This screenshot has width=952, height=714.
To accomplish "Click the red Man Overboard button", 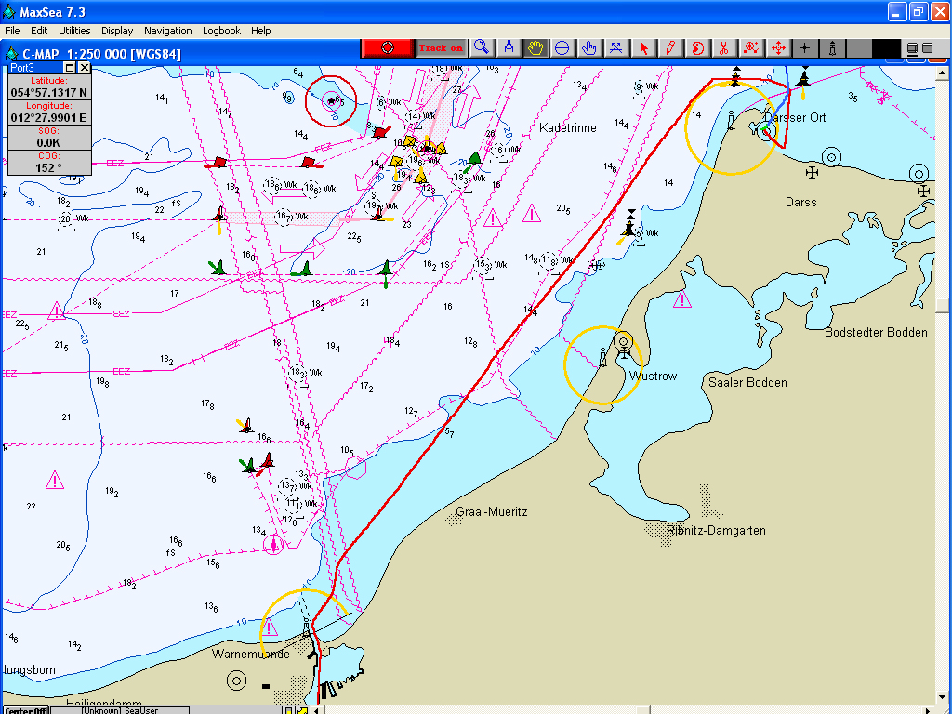I will point(388,48).
